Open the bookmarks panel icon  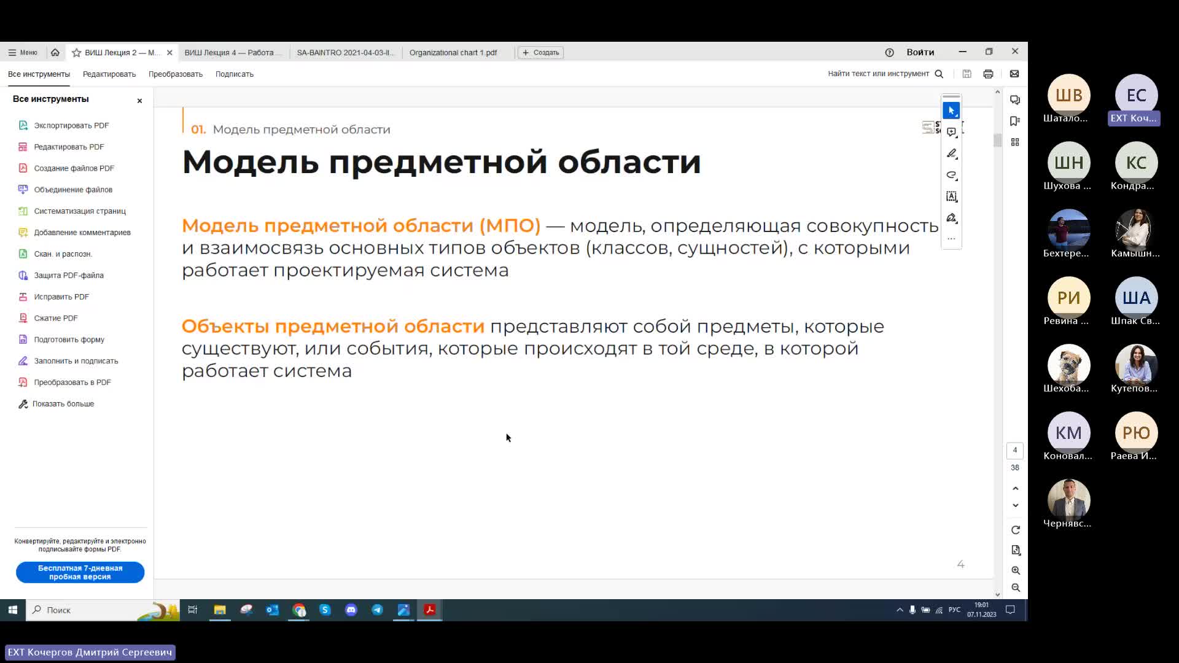(x=1015, y=121)
